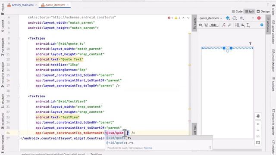Click the red design error indicator

pos(259,18)
